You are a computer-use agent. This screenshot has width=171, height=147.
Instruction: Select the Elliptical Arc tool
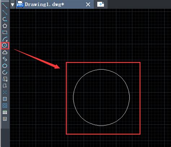[x=5, y=72]
